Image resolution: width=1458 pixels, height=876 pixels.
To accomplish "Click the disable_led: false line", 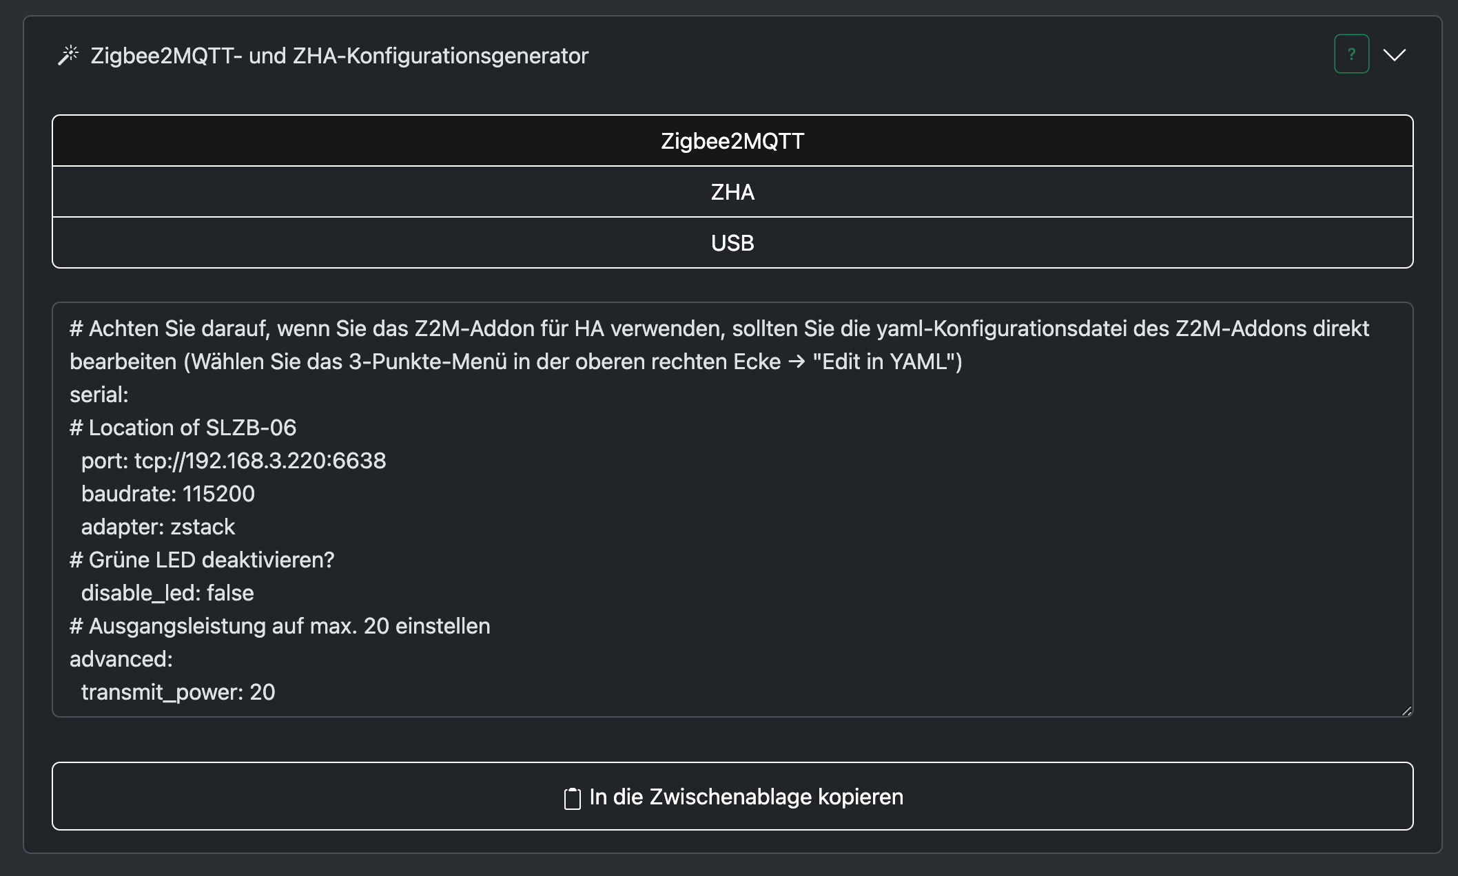I will point(167,593).
